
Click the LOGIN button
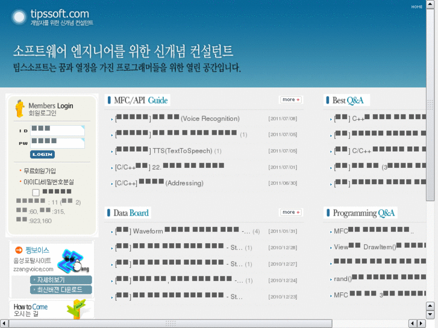pyautogui.click(x=42, y=154)
